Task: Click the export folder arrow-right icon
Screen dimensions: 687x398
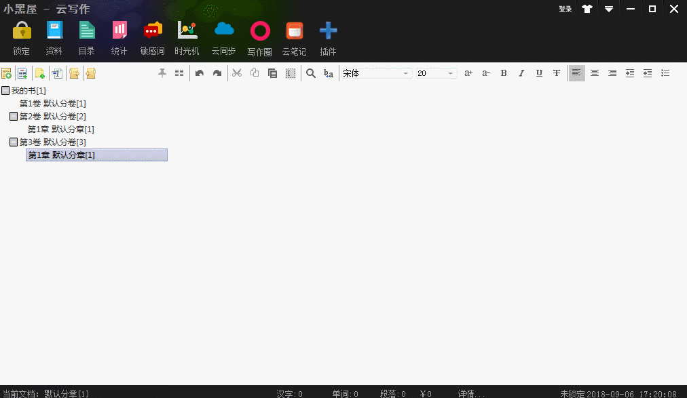Action: click(74, 73)
